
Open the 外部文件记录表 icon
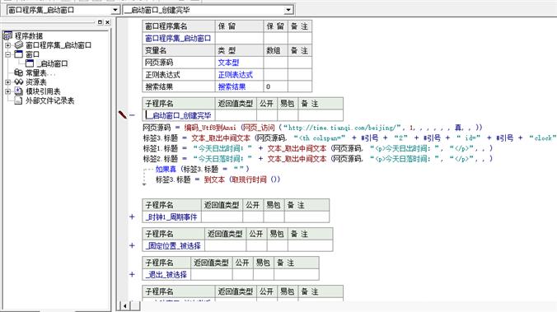pos(18,100)
